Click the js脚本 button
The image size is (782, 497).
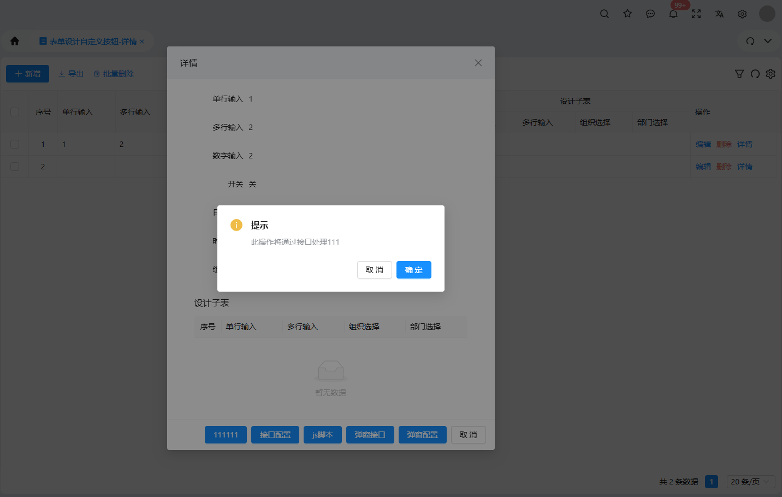point(323,435)
